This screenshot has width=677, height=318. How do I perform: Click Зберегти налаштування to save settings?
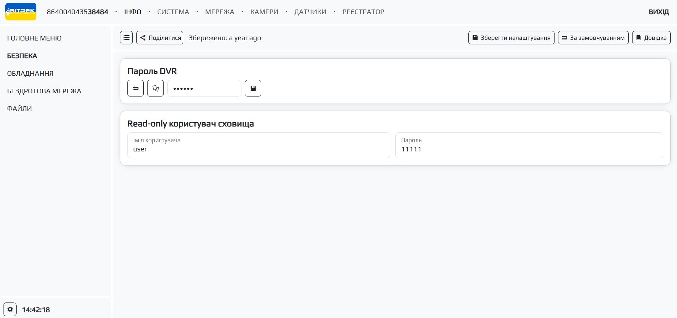point(511,38)
